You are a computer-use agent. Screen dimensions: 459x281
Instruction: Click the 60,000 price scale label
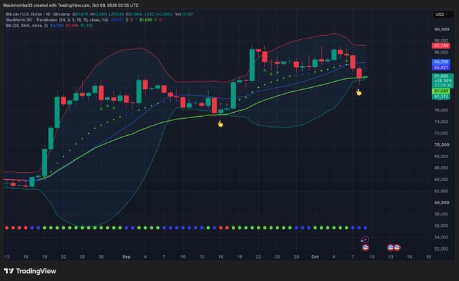pyautogui.click(x=441, y=203)
